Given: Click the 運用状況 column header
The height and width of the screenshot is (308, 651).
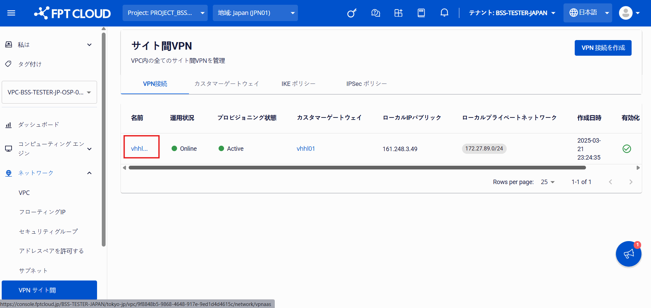Looking at the screenshot, I should tap(182, 118).
